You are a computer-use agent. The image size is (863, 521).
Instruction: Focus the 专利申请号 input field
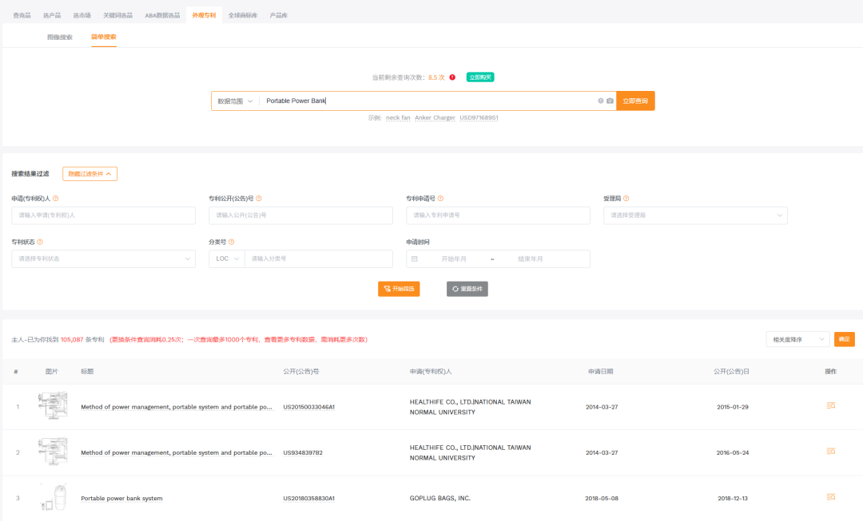tap(498, 215)
